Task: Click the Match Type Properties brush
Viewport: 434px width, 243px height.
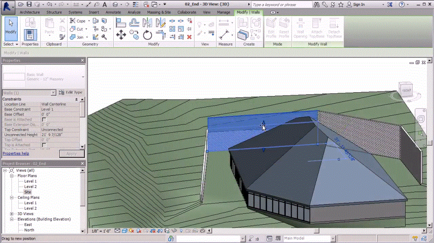Action: click(x=62, y=37)
